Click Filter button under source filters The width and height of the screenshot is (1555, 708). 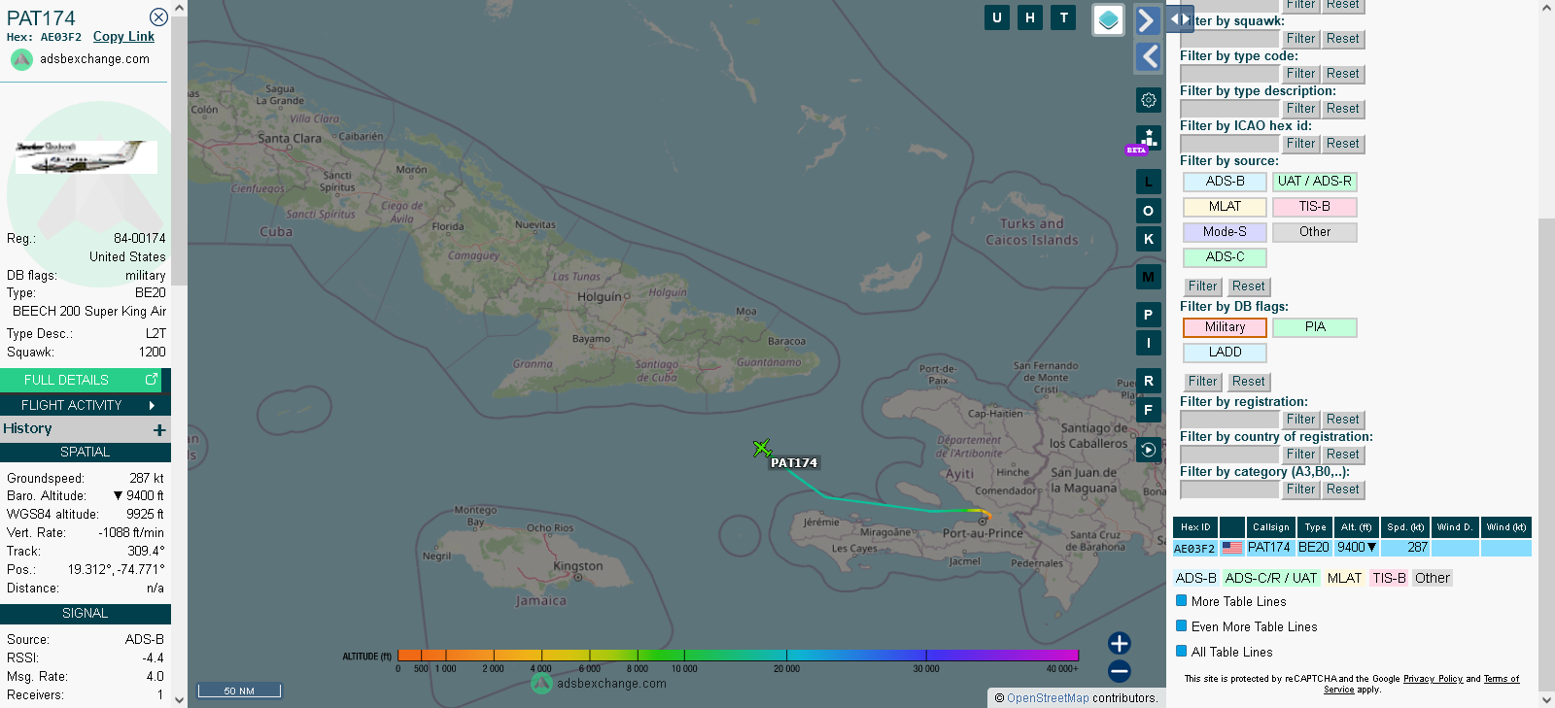pos(1202,287)
